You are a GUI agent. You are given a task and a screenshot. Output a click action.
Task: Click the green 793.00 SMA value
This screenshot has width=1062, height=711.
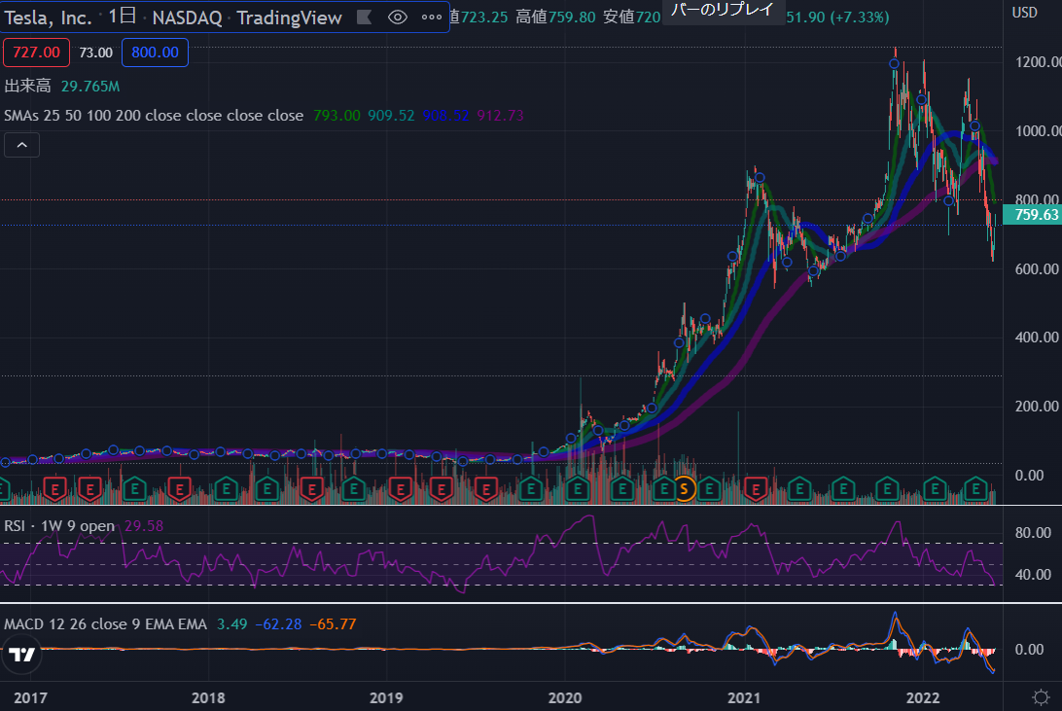click(336, 115)
